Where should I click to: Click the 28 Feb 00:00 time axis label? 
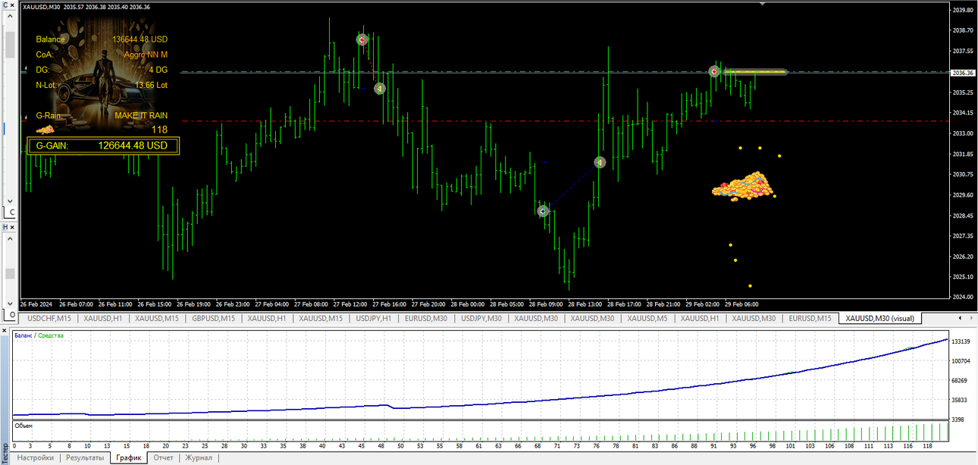click(x=467, y=304)
